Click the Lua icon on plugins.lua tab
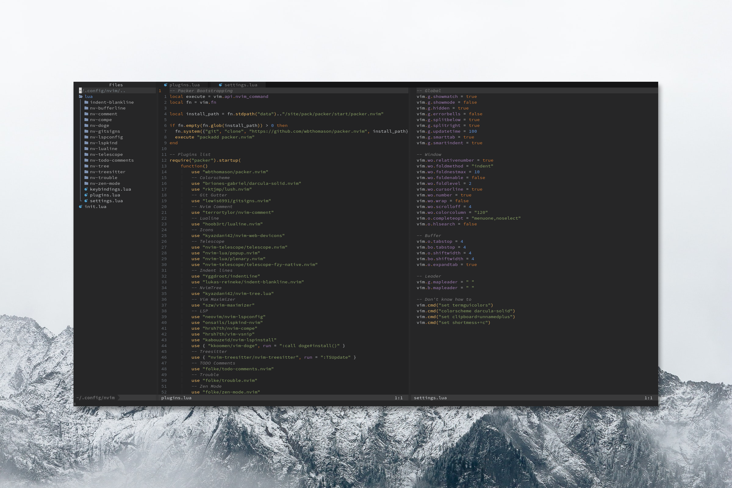The image size is (732, 488). tap(166, 85)
